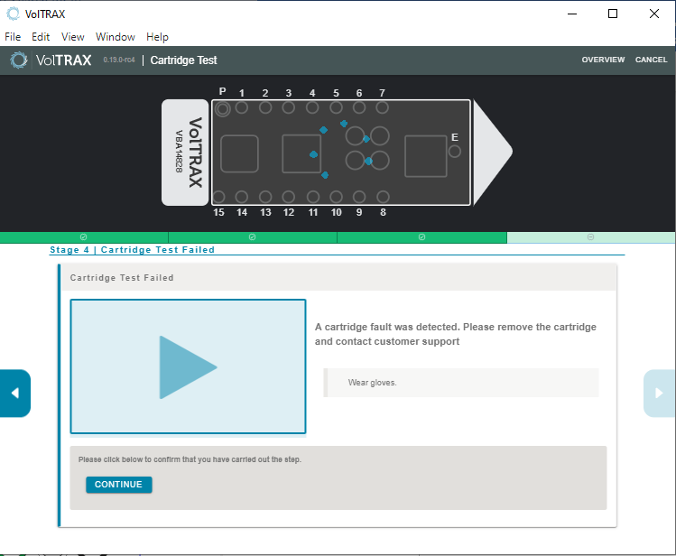The width and height of the screenshot is (676, 556).
Task: Click the CONTINUE button
Action: click(118, 485)
